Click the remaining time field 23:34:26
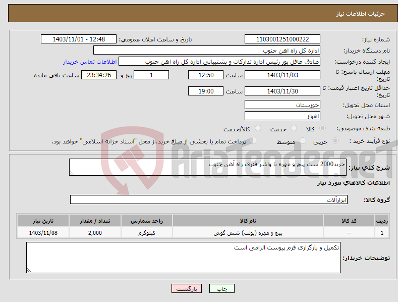The height and width of the screenshot is (302, 398). click(99, 75)
